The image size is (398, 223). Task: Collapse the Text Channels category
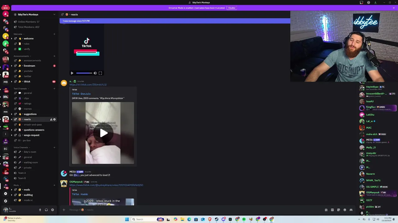coord(21,89)
